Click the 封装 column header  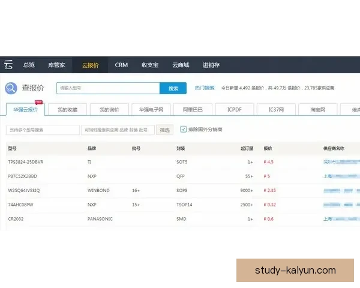(181, 149)
